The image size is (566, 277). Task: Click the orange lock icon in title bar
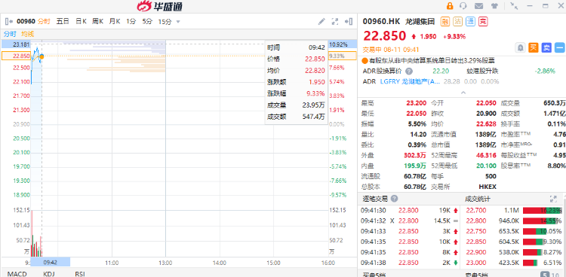pos(450,6)
